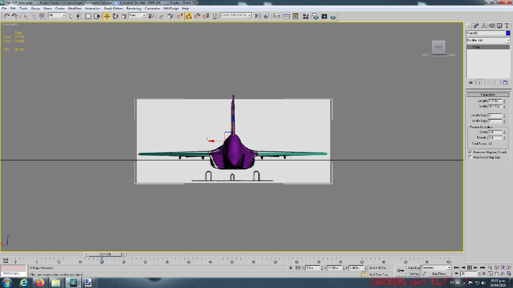Jump to the Go to End button
Screen dimensions: 513x288
click(482, 268)
